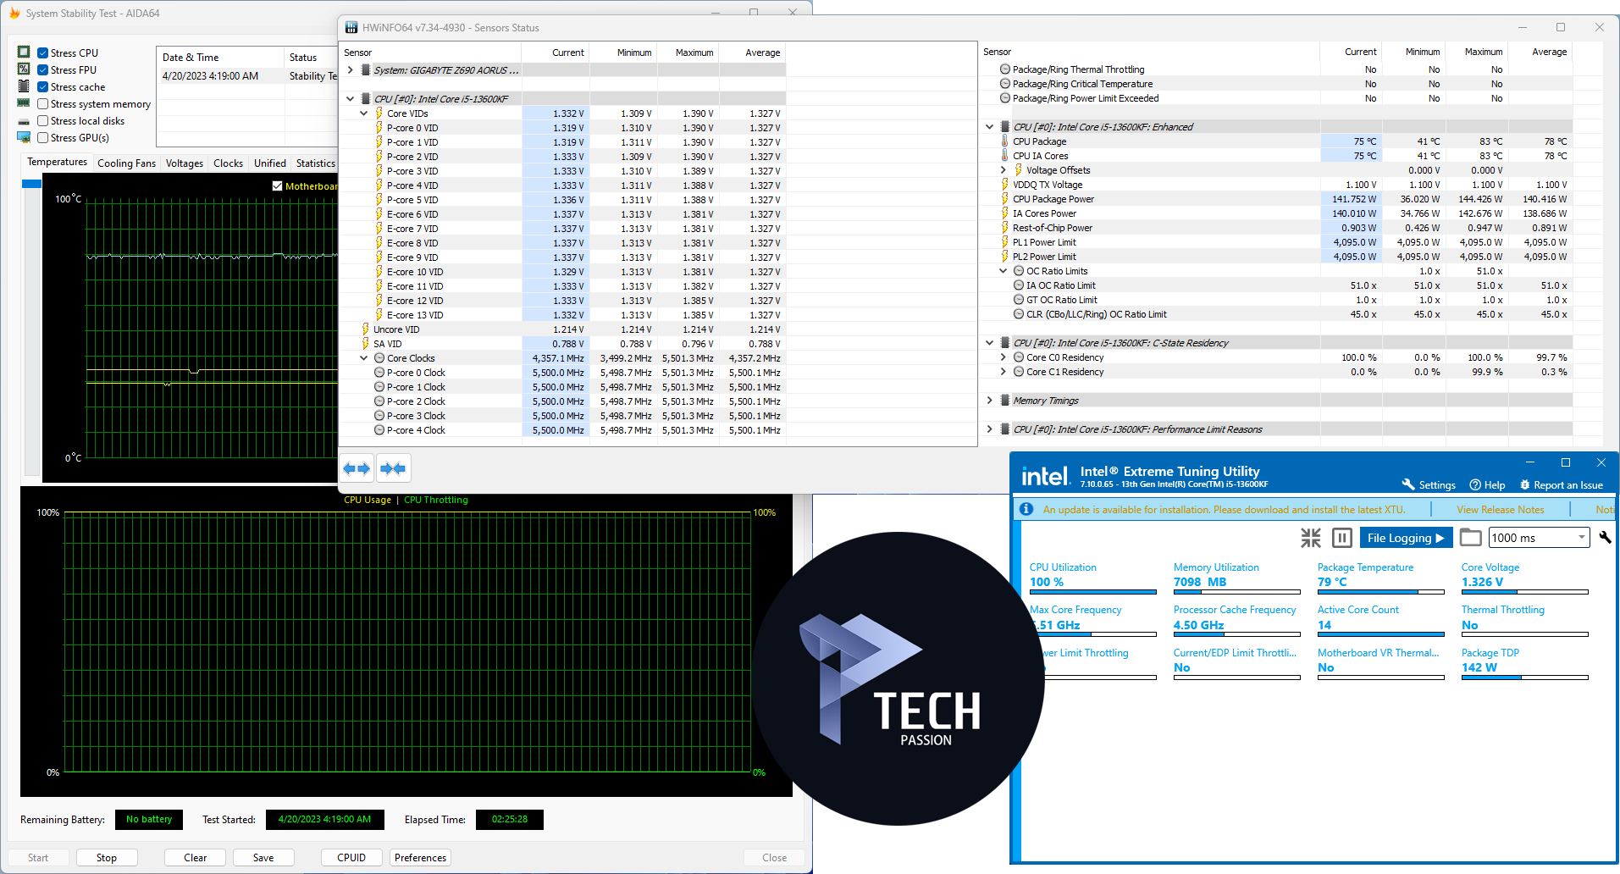Screen dimensions: 1620x874
Task: Switch to the Cooling Fans tab
Action: click(x=126, y=163)
